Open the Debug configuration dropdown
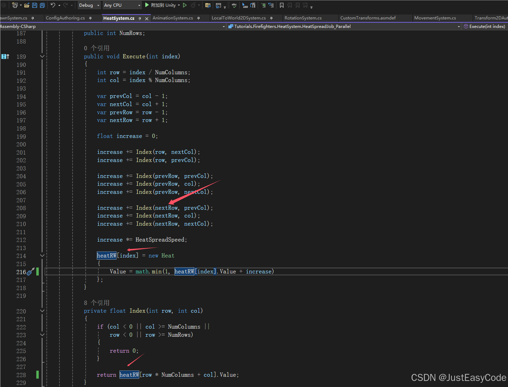This screenshot has width=508, height=387. click(x=89, y=5)
